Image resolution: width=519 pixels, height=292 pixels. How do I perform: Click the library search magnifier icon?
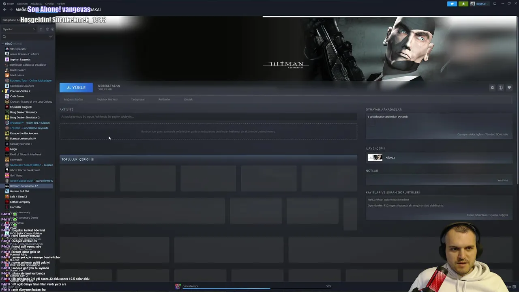tap(4, 36)
